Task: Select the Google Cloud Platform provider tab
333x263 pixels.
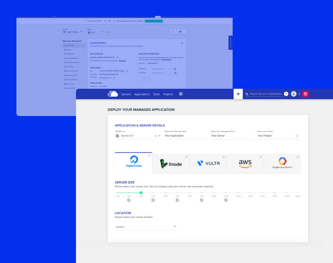Action: click(x=282, y=164)
